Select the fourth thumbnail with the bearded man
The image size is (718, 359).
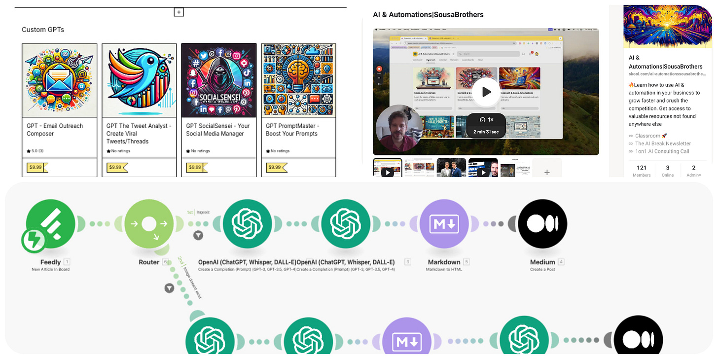pos(483,168)
